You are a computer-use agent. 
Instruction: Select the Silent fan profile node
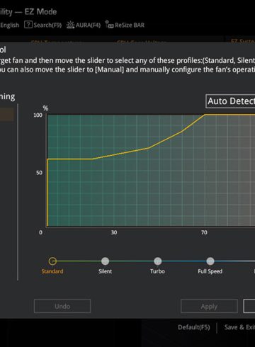coord(105,261)
